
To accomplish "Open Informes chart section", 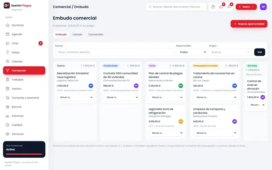I will click(x=24, y=116).
